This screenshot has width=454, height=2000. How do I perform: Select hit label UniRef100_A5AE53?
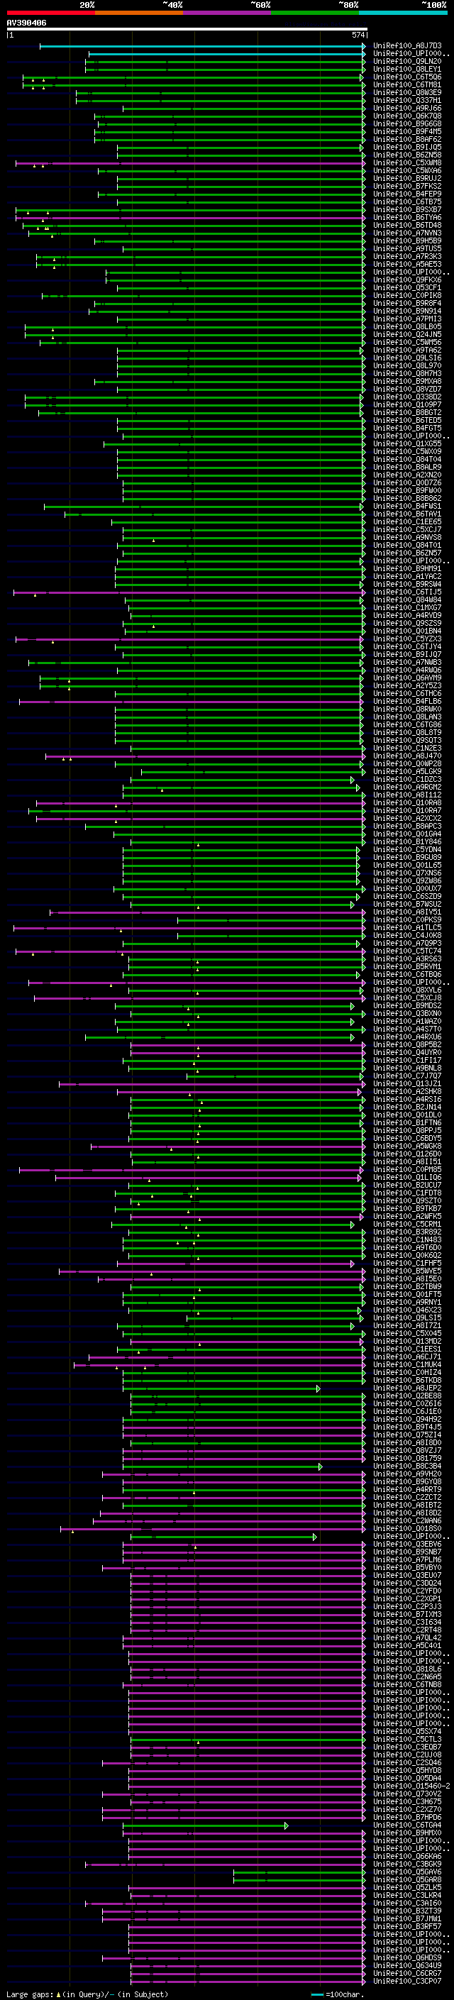click(x=407, y=264)
